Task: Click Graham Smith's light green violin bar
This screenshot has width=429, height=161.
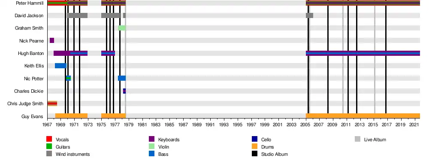Action: 122,28
